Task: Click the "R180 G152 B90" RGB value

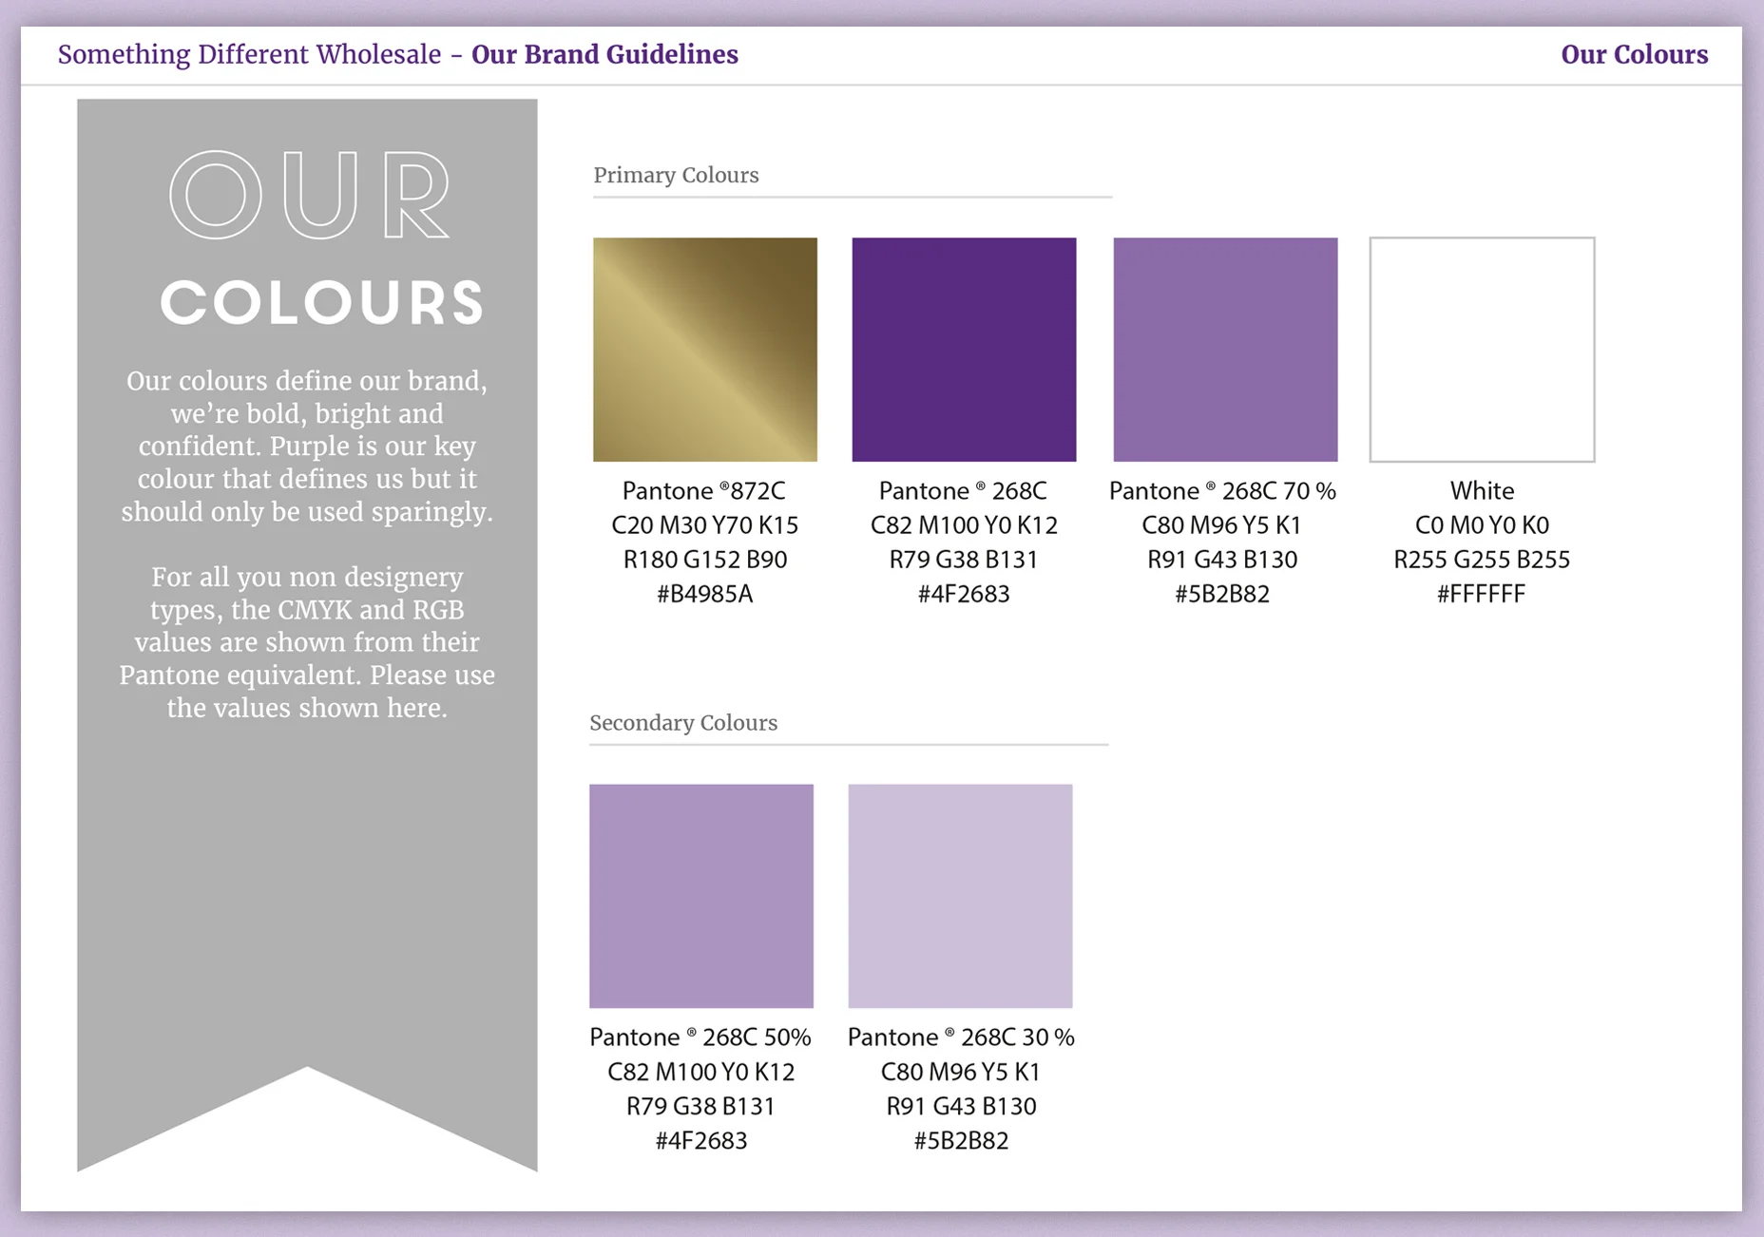Action: point(704,560)
